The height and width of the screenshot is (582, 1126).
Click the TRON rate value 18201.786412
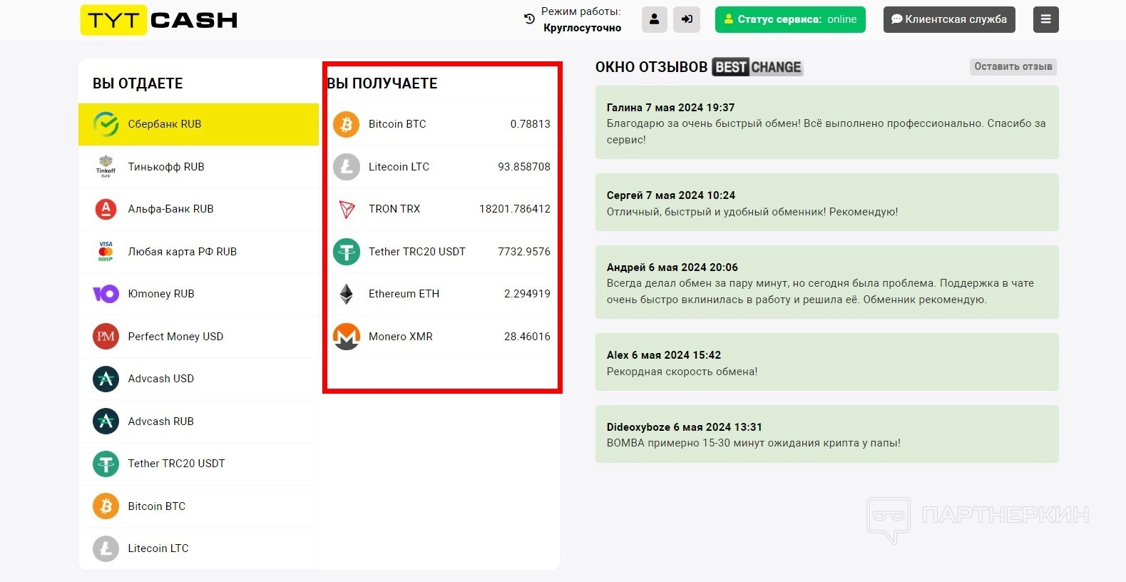pos(515,209)
